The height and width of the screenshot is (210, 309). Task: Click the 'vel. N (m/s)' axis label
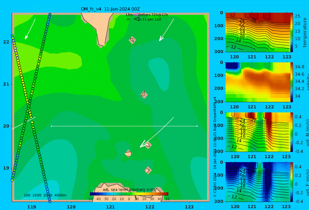307,132
